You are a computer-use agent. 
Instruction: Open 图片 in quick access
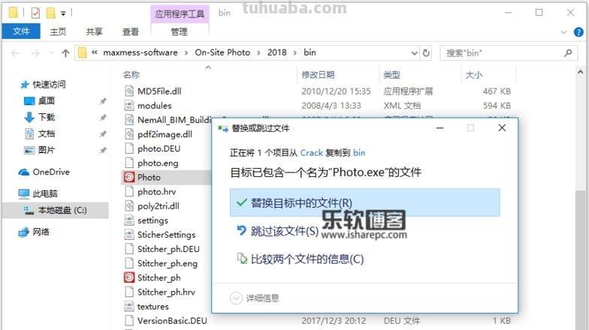pos(47,150)
